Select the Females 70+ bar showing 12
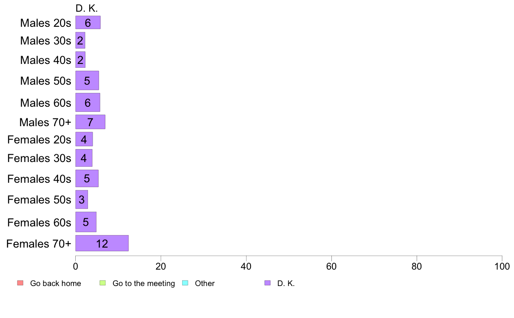Viewport: 514px width, 318px height. 102,243
